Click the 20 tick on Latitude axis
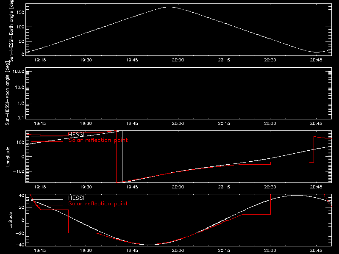339x254 pixels. [22, 207]
